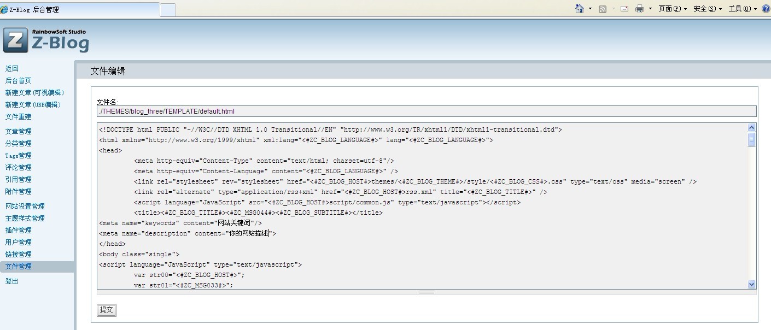Open a new blank browser tab
Screen dimensions: 771x330
coord(167,10)
